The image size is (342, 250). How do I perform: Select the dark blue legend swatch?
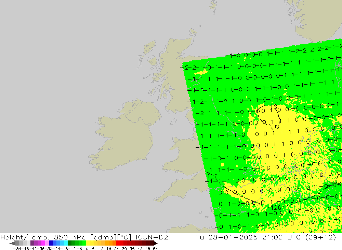point(51,243)
